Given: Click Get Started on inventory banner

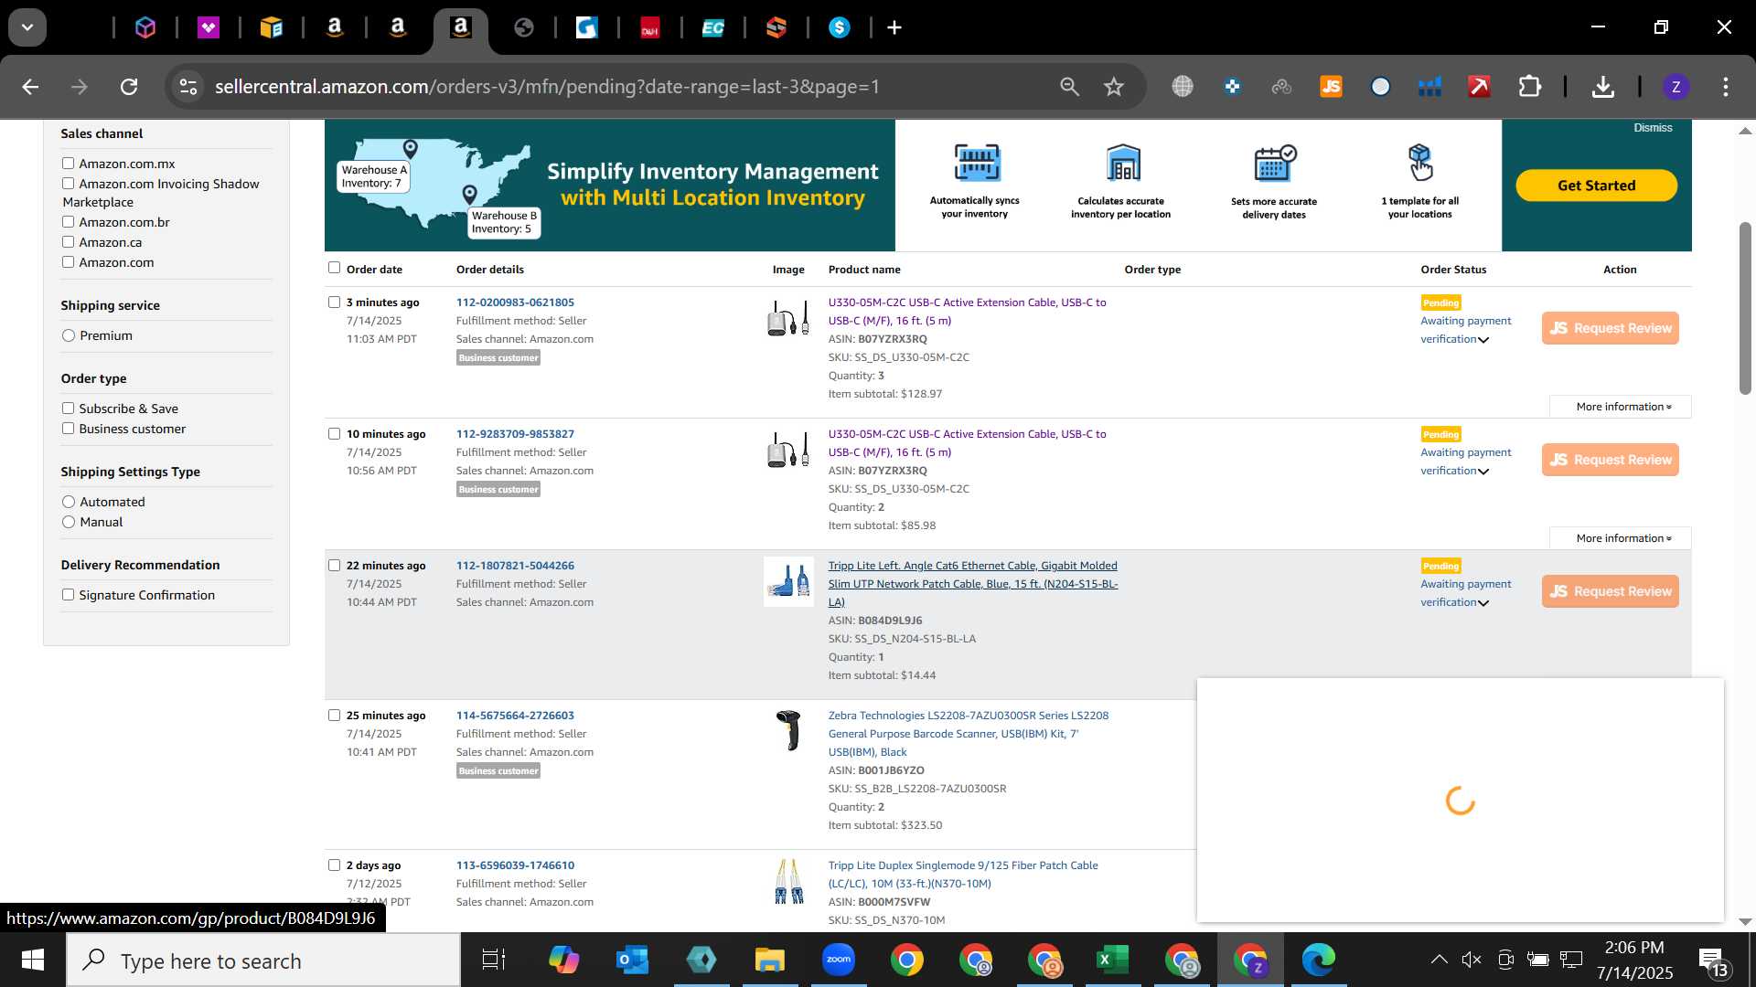Looking at the screenshot, I should pos(1596,186).
